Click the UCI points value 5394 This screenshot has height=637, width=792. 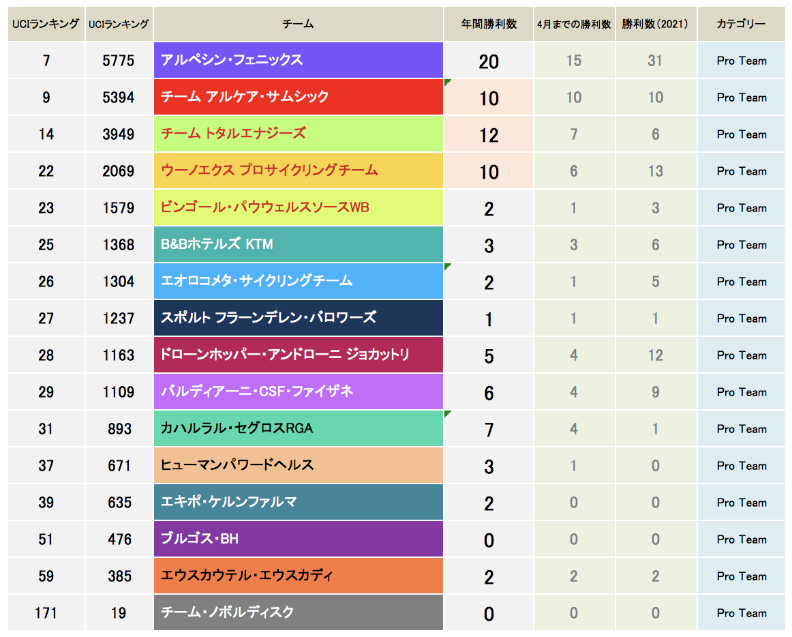119,98
